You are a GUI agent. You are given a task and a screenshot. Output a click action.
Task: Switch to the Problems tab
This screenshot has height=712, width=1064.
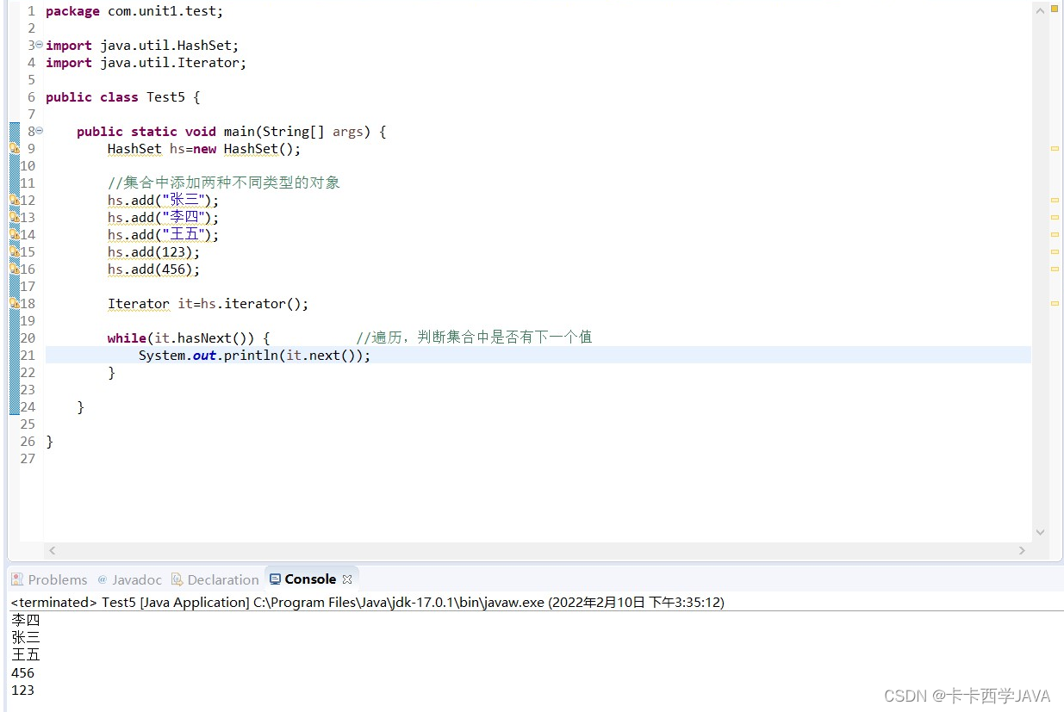point(59,579)
